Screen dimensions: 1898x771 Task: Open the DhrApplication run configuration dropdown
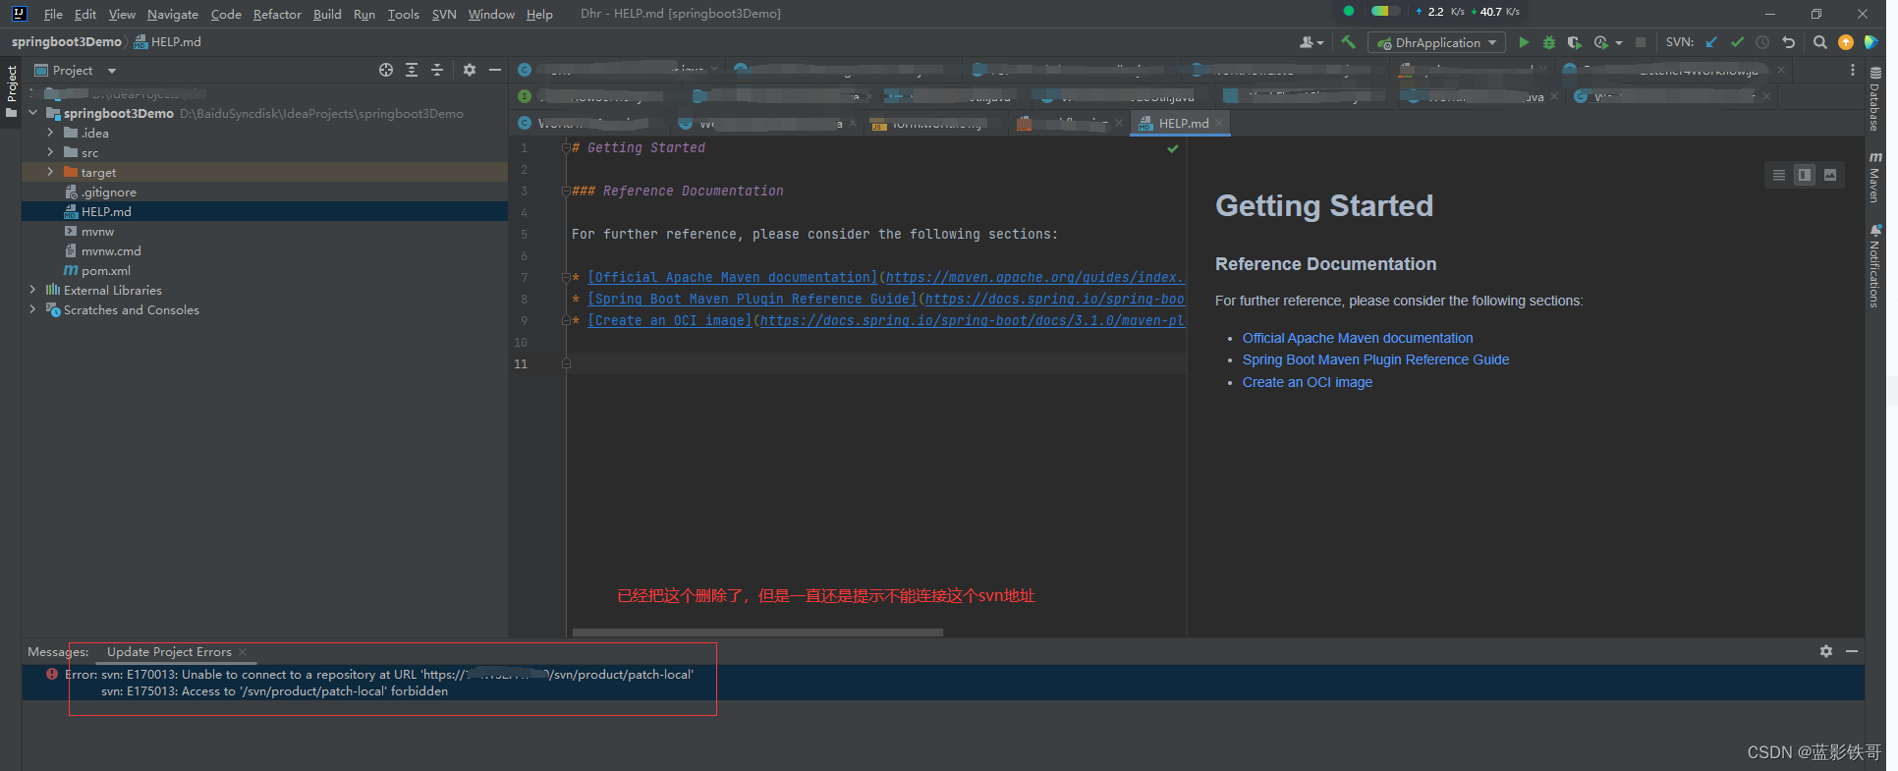coord(1436,42)
